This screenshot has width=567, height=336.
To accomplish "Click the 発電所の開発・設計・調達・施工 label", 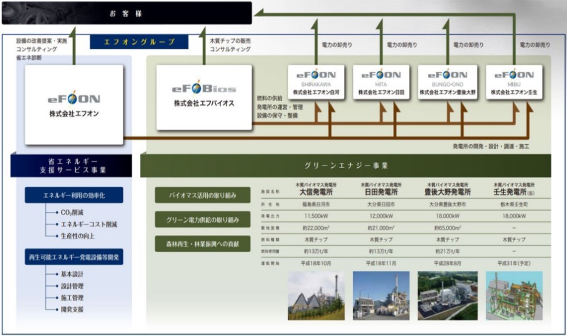I will click(491, 146).
